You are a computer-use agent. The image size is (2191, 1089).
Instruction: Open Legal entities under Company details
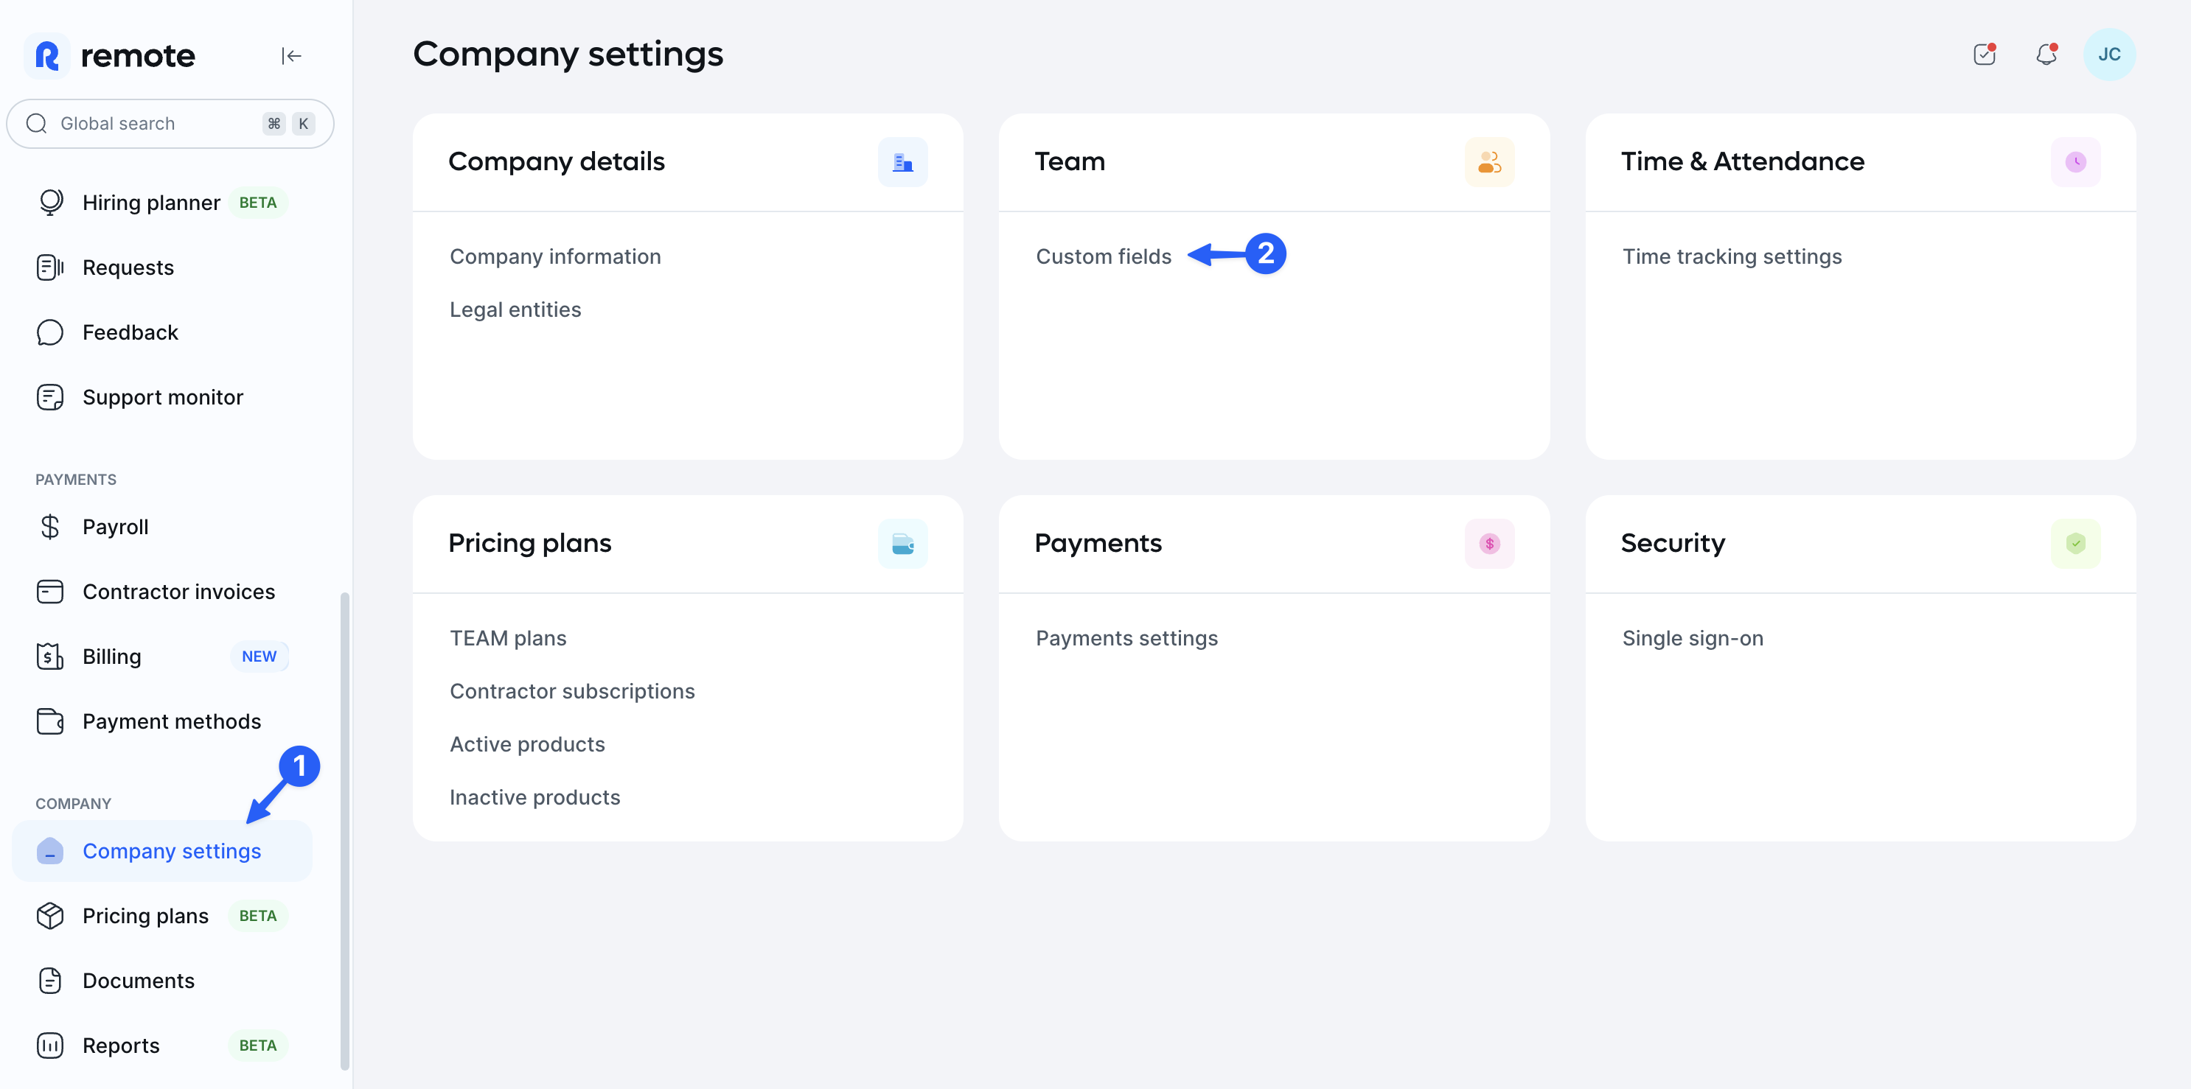[515, 309]
